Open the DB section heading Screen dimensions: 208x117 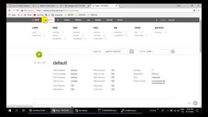pyautogui.click(x=115, y=28)
